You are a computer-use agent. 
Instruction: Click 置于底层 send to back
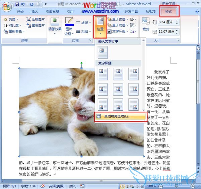pos(118,25)
